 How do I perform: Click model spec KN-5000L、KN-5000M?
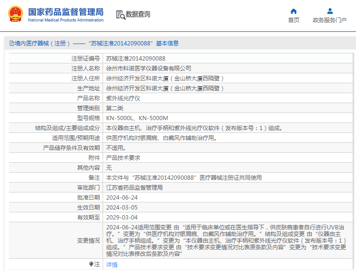pyautogui.click(x=137, y=118)
